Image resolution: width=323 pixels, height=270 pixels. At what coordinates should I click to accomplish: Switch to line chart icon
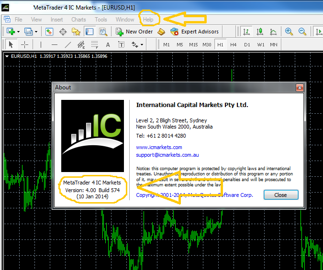(273, 32)
